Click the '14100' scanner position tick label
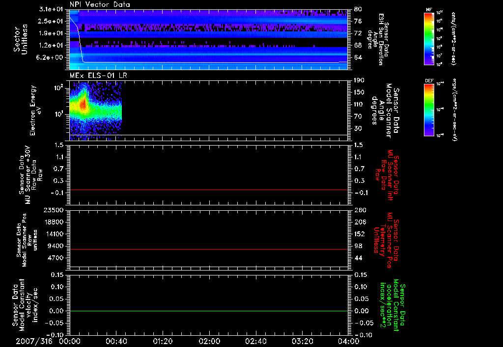Image resolution: width=503 pixels, height=347 pixels. pos(54,234)
